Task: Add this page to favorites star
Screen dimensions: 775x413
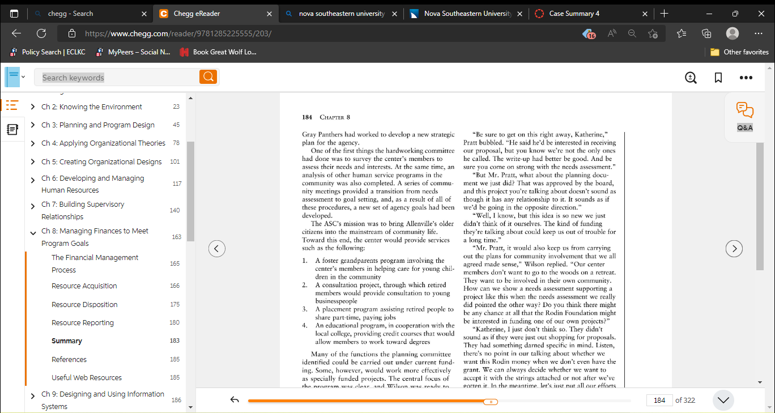Action: tap(653, 33)
